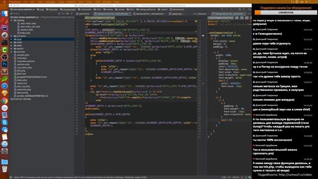Image resolution: width=318 pixels, height=179 pixels.
Task: Open the Terminal dock icon
Action: (4, 43)
